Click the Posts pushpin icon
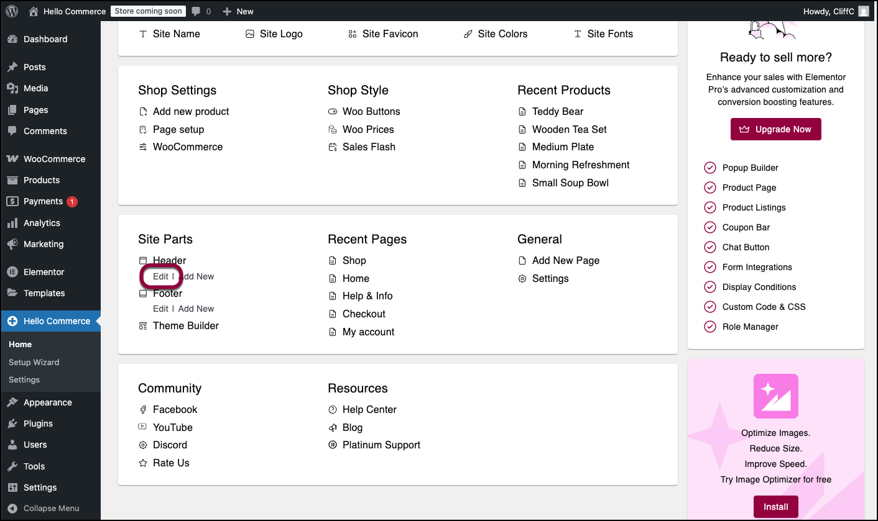878x521 pixels. [12, 67]
